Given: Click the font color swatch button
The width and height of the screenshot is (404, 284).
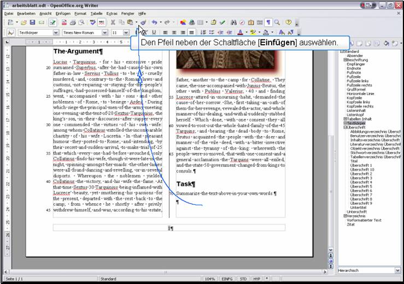Looking at the screenshot, I should point(241,33).
